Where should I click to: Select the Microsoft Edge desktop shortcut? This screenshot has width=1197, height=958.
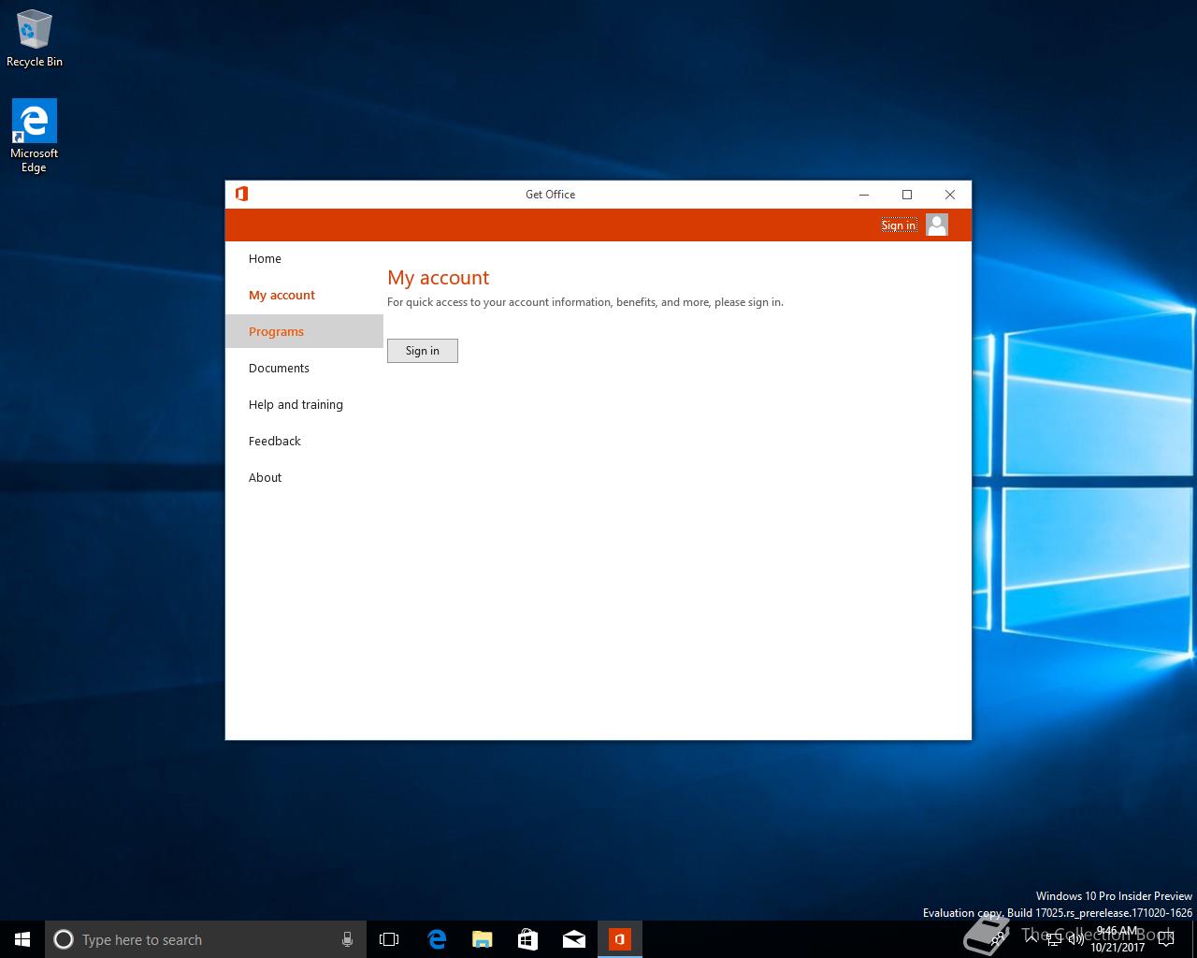[34, 137]
